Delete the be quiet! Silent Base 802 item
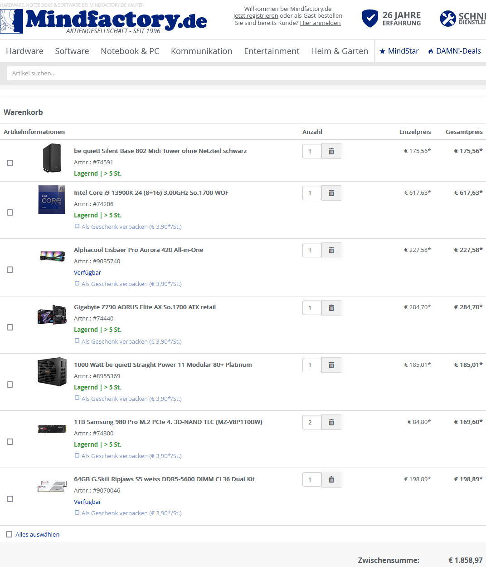 tap(331, 151)
